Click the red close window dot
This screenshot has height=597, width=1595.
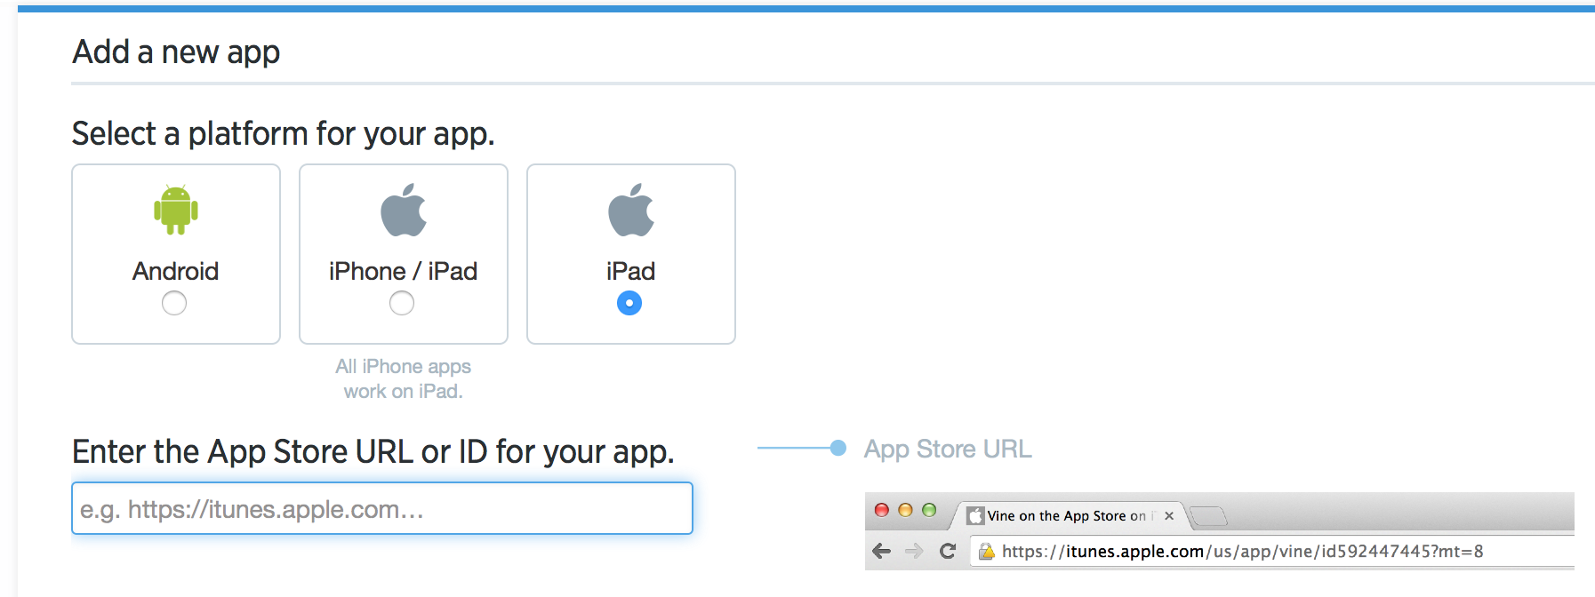point(882,510)
